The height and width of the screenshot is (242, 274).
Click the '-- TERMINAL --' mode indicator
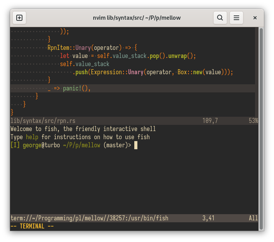click(x=32, y=226)
